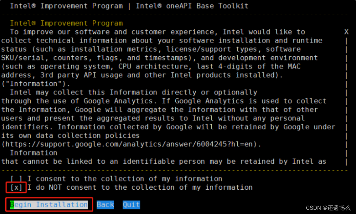The width and height of the screenshot is (356, 214).
Task: Click the line '("Information").'
Action: click(36, 84)
